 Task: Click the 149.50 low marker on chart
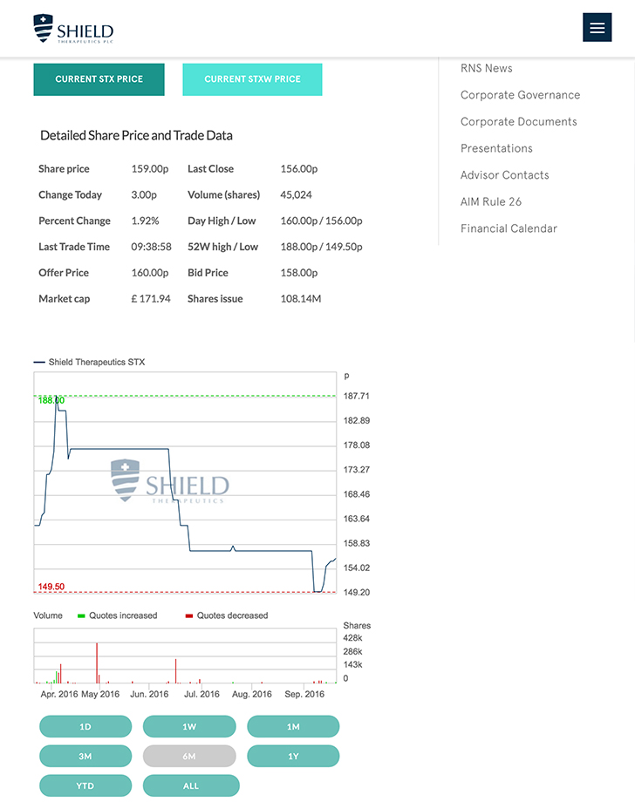[x=51, y=587]
